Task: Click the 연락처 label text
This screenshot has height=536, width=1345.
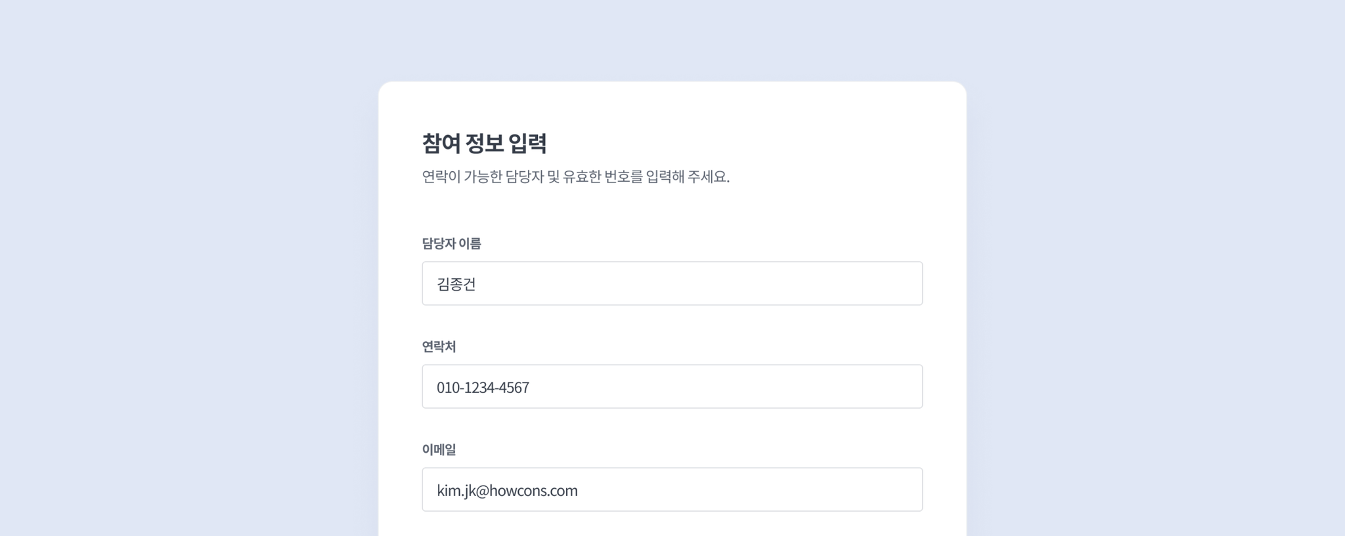Action: click(439, 346)
